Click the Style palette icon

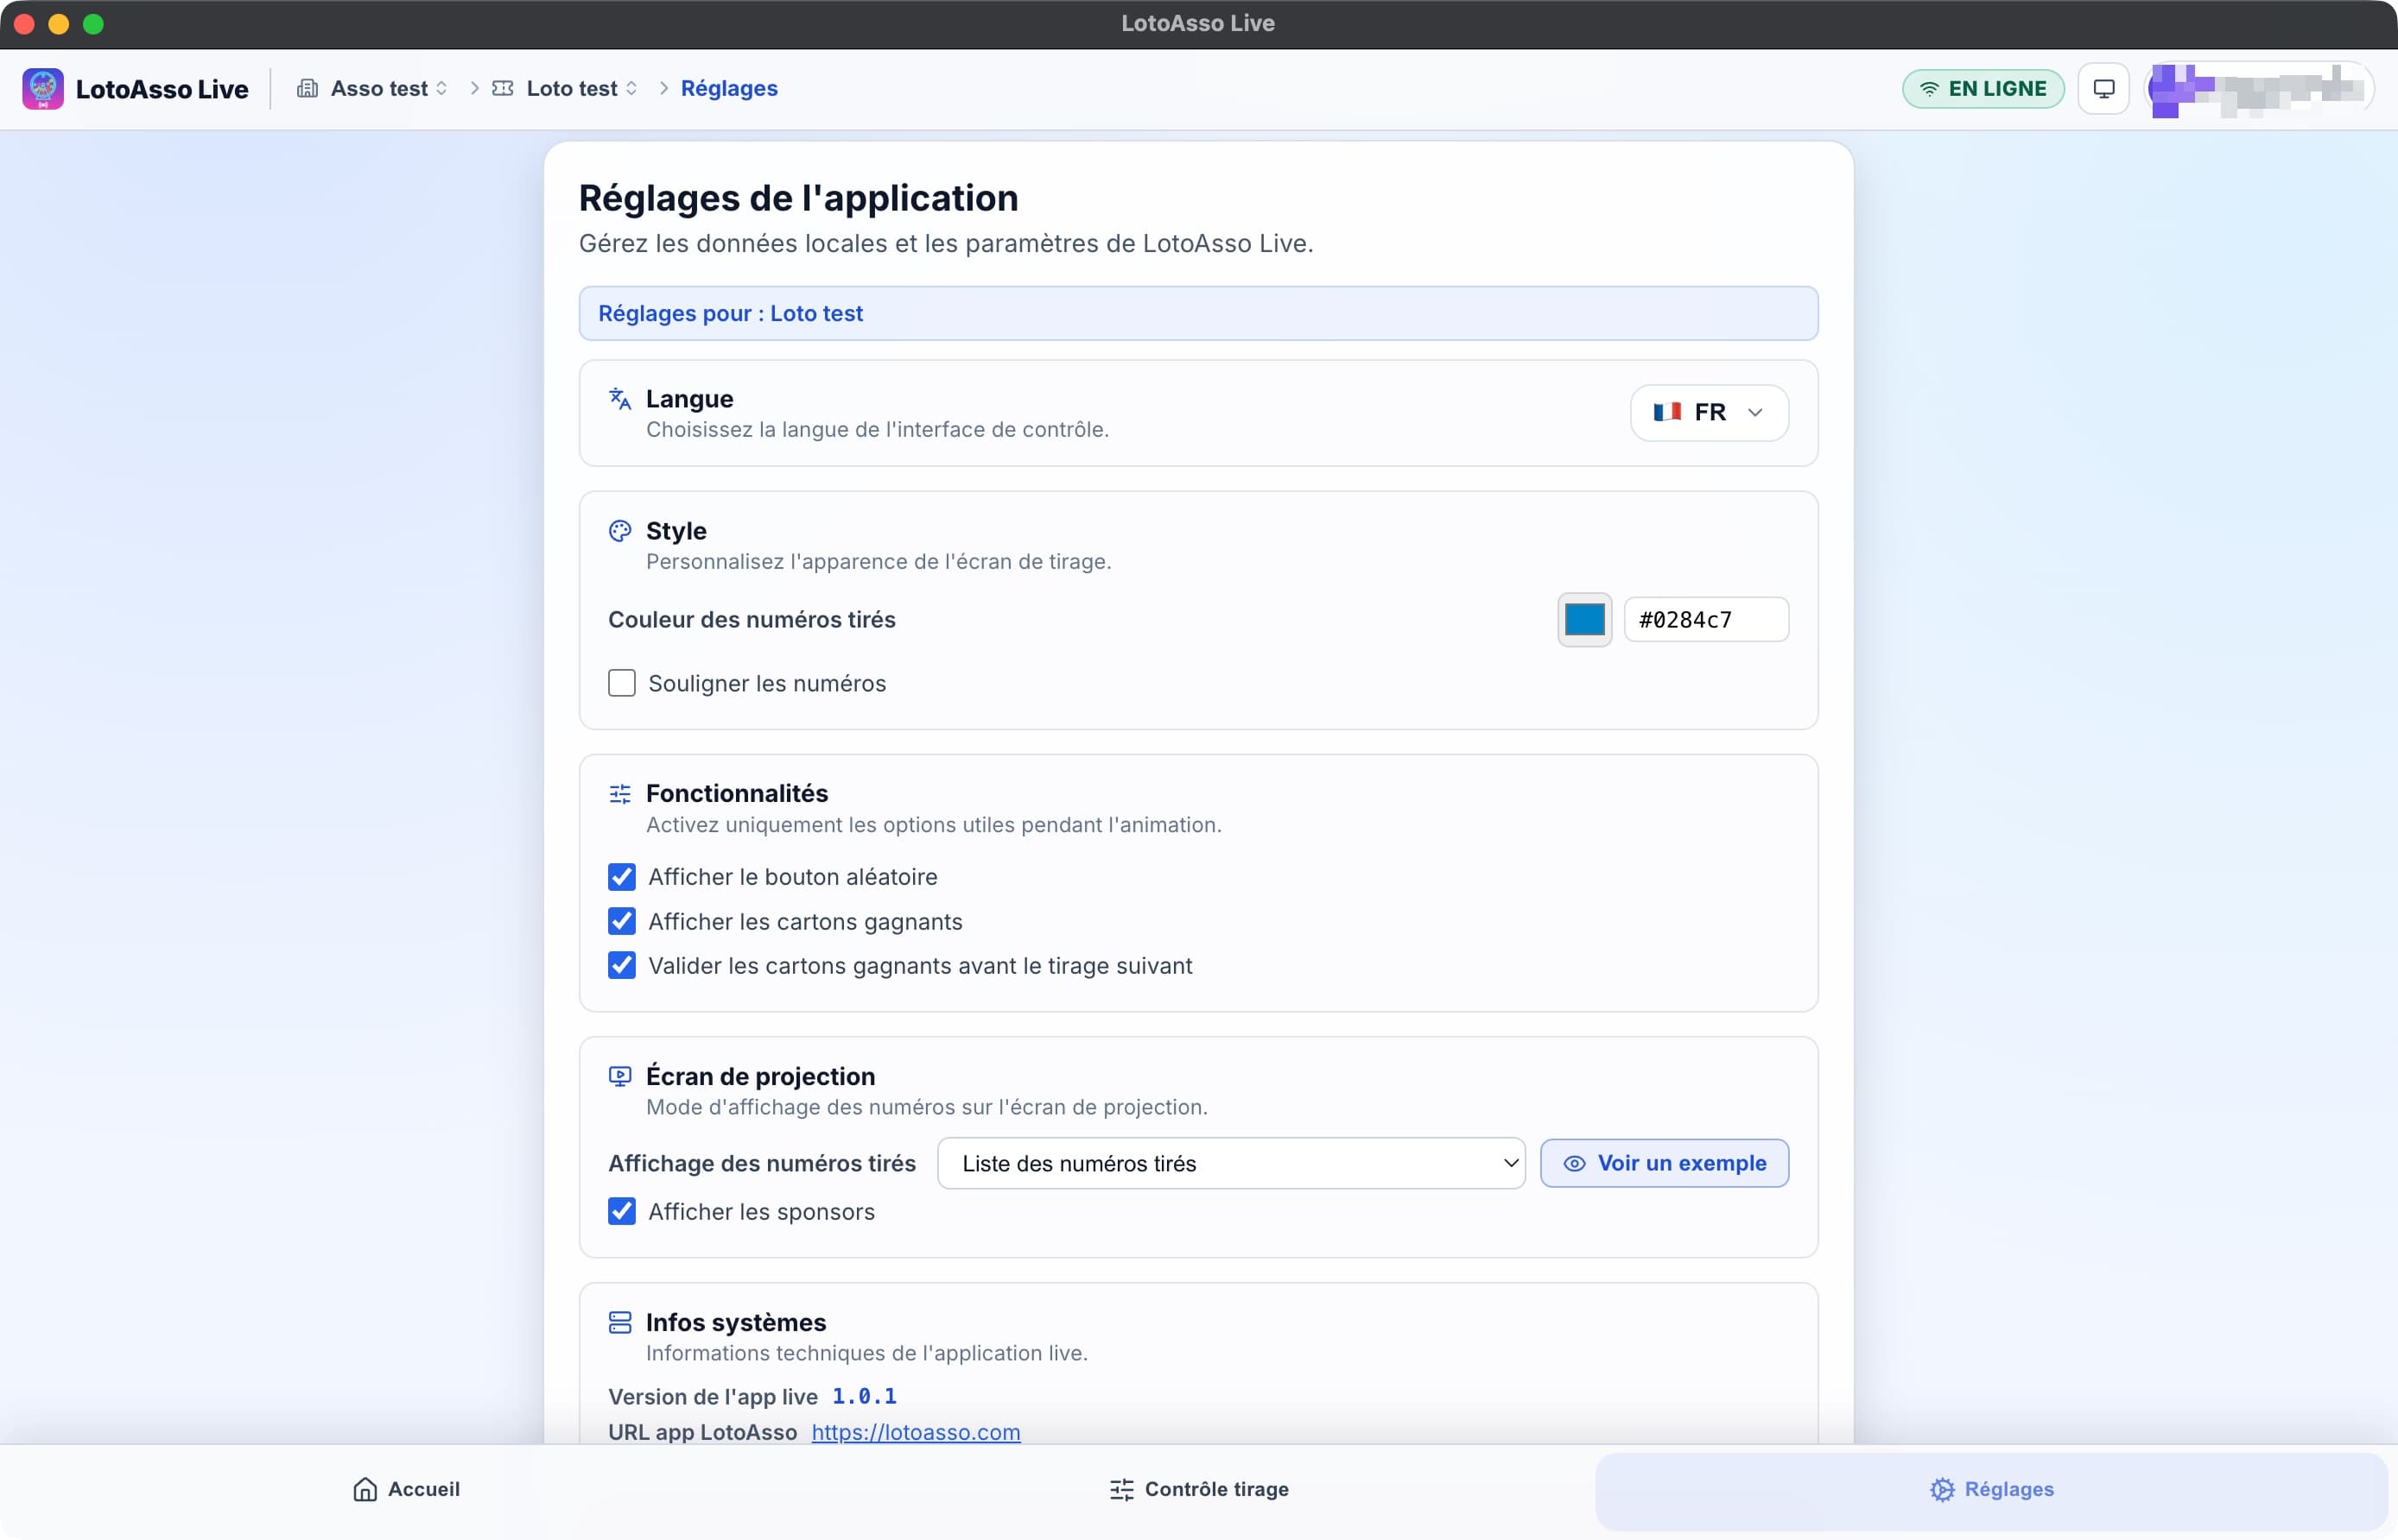pyautogui.click(x=619, y=531)
